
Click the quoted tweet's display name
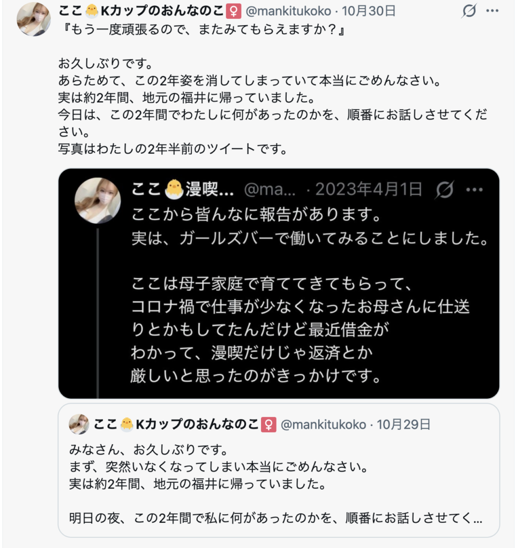(x=177, y=424)
